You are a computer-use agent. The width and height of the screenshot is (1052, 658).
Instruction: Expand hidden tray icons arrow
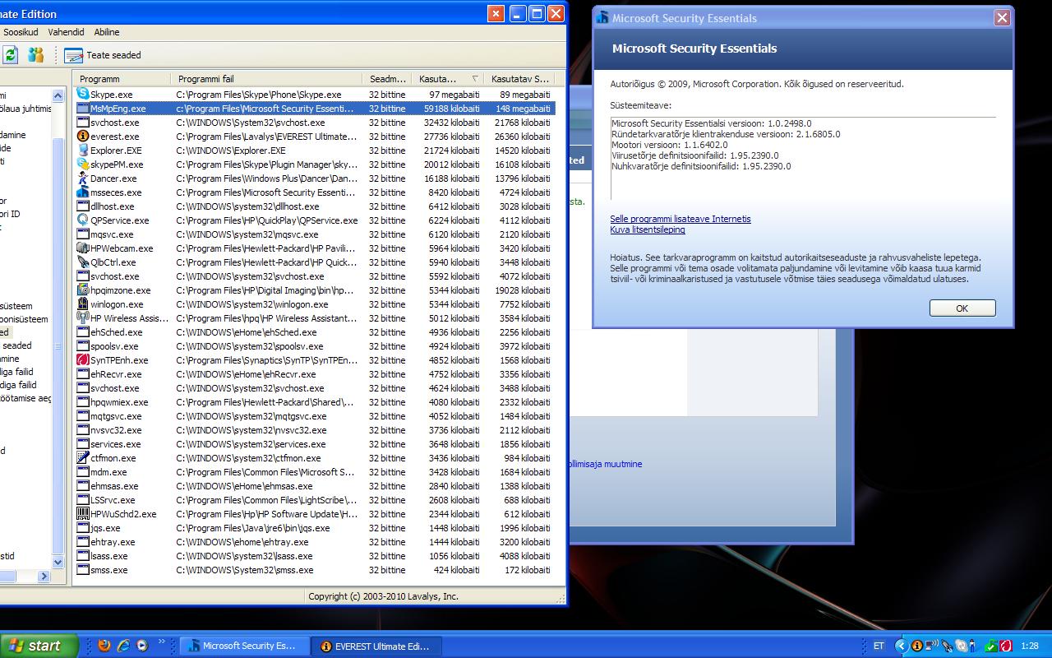pos(901,646)
